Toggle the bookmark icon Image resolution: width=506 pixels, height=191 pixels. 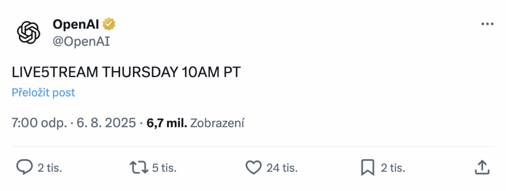(x=368, y=167)
